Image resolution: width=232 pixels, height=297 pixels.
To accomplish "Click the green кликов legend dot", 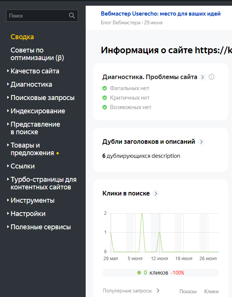I will (139, 273).
